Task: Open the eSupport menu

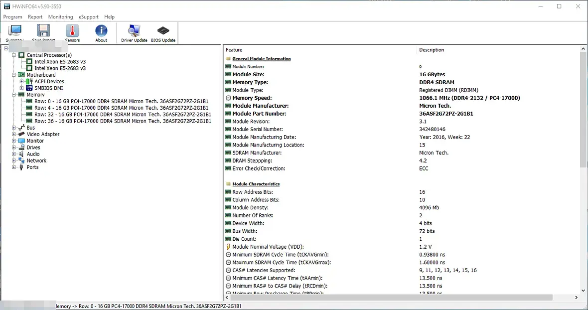Action: (89, 17)
